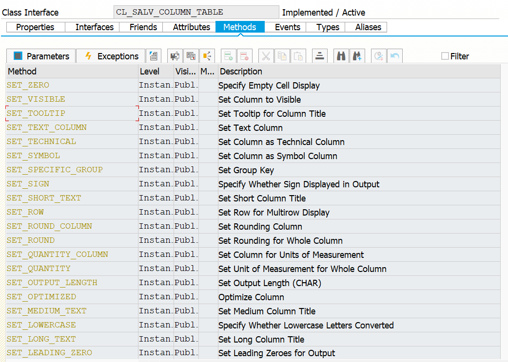Click the sort stacked-bars icon
The width and height of the screenshot is (508, 362).
[320, 56]
